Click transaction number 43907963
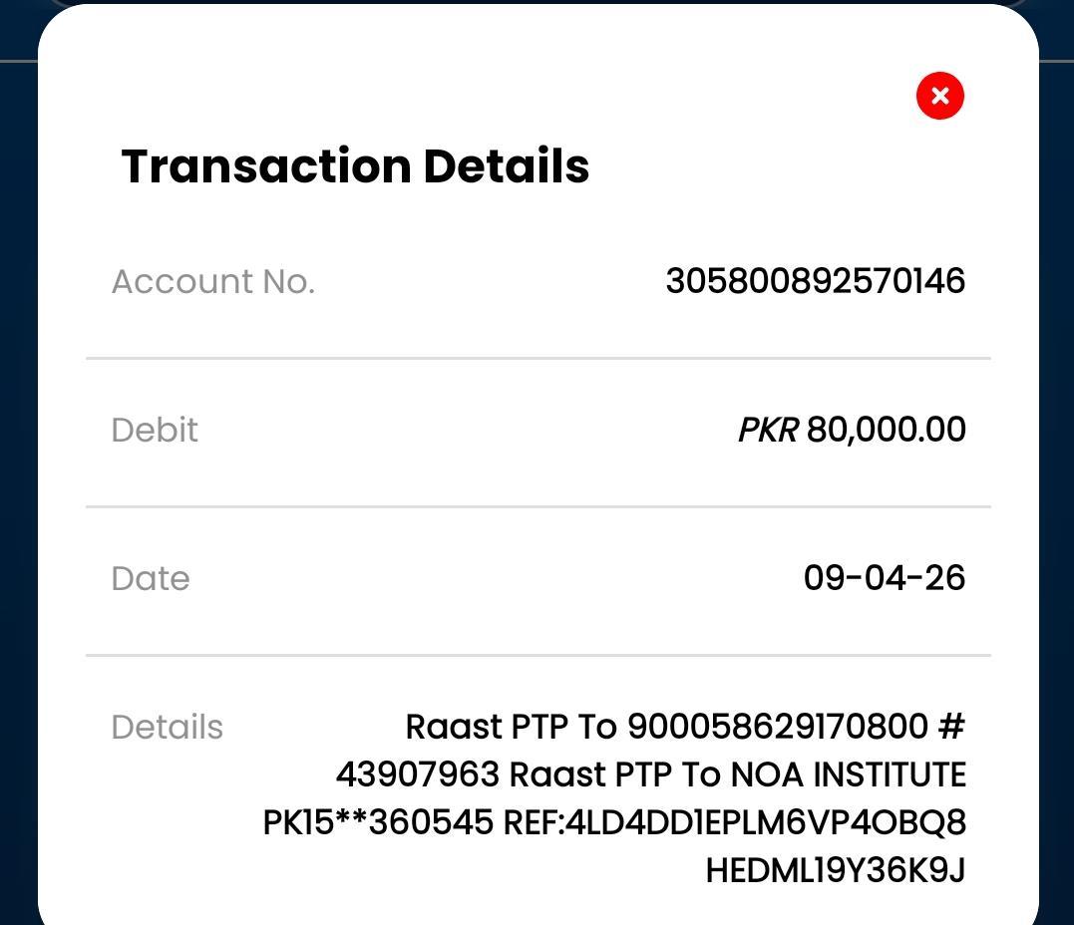This screenshot has height=925, width=1074. [x=417, y=775]
